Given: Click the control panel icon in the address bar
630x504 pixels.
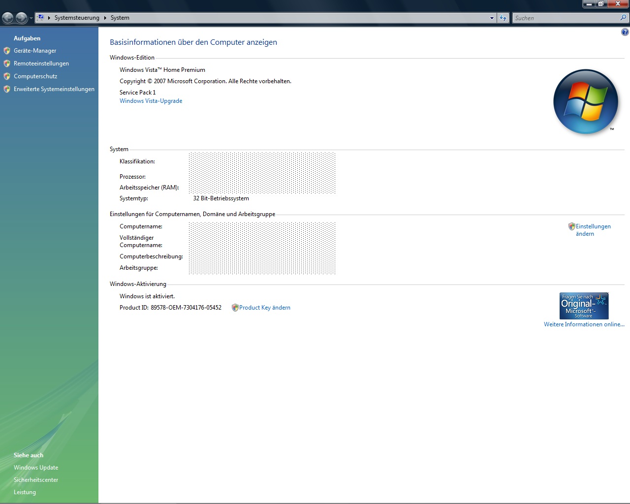Looking at the screenshot, I should (41, 18).
